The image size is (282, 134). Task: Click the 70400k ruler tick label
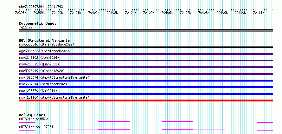pos(57,13)
